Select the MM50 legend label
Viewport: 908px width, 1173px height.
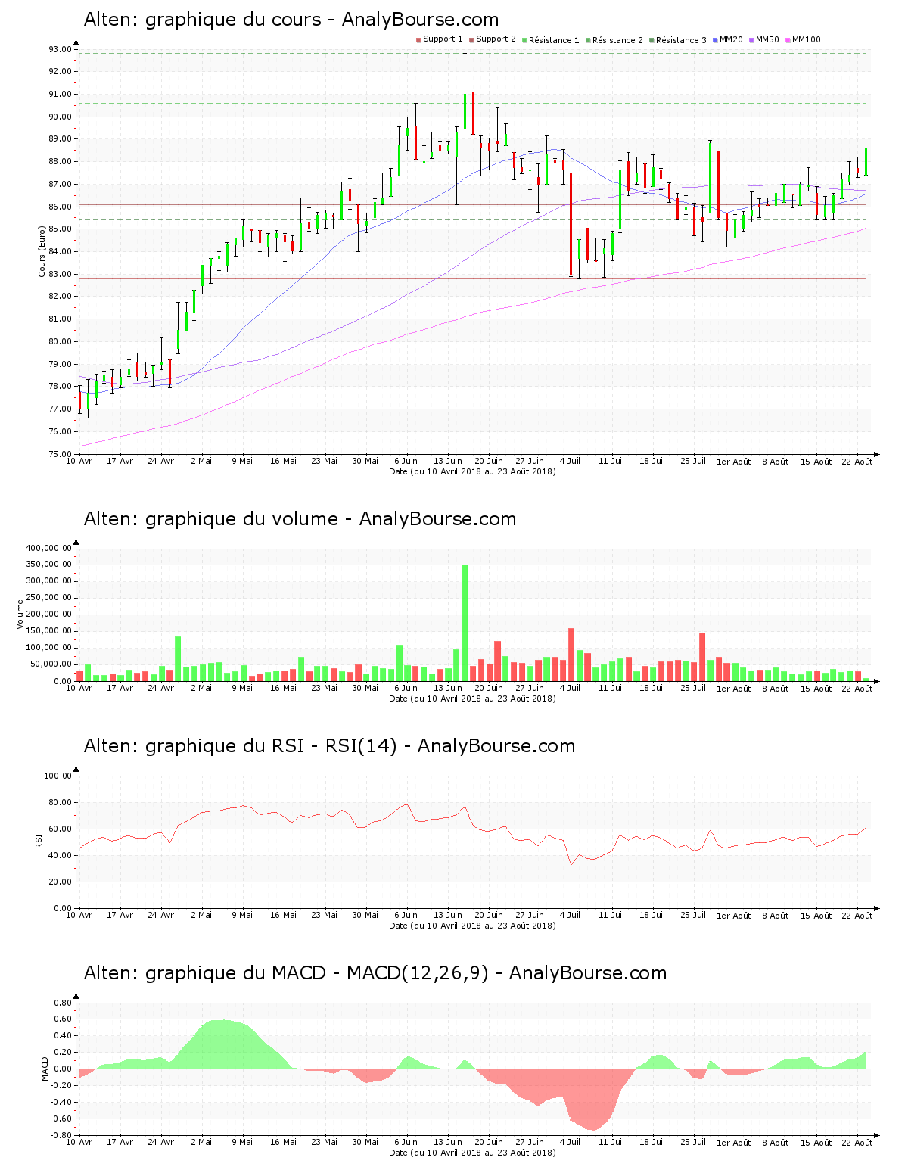point(767,39)
